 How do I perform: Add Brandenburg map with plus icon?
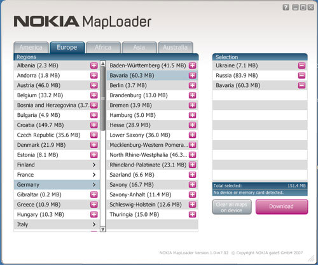click(x=192, y=95)
